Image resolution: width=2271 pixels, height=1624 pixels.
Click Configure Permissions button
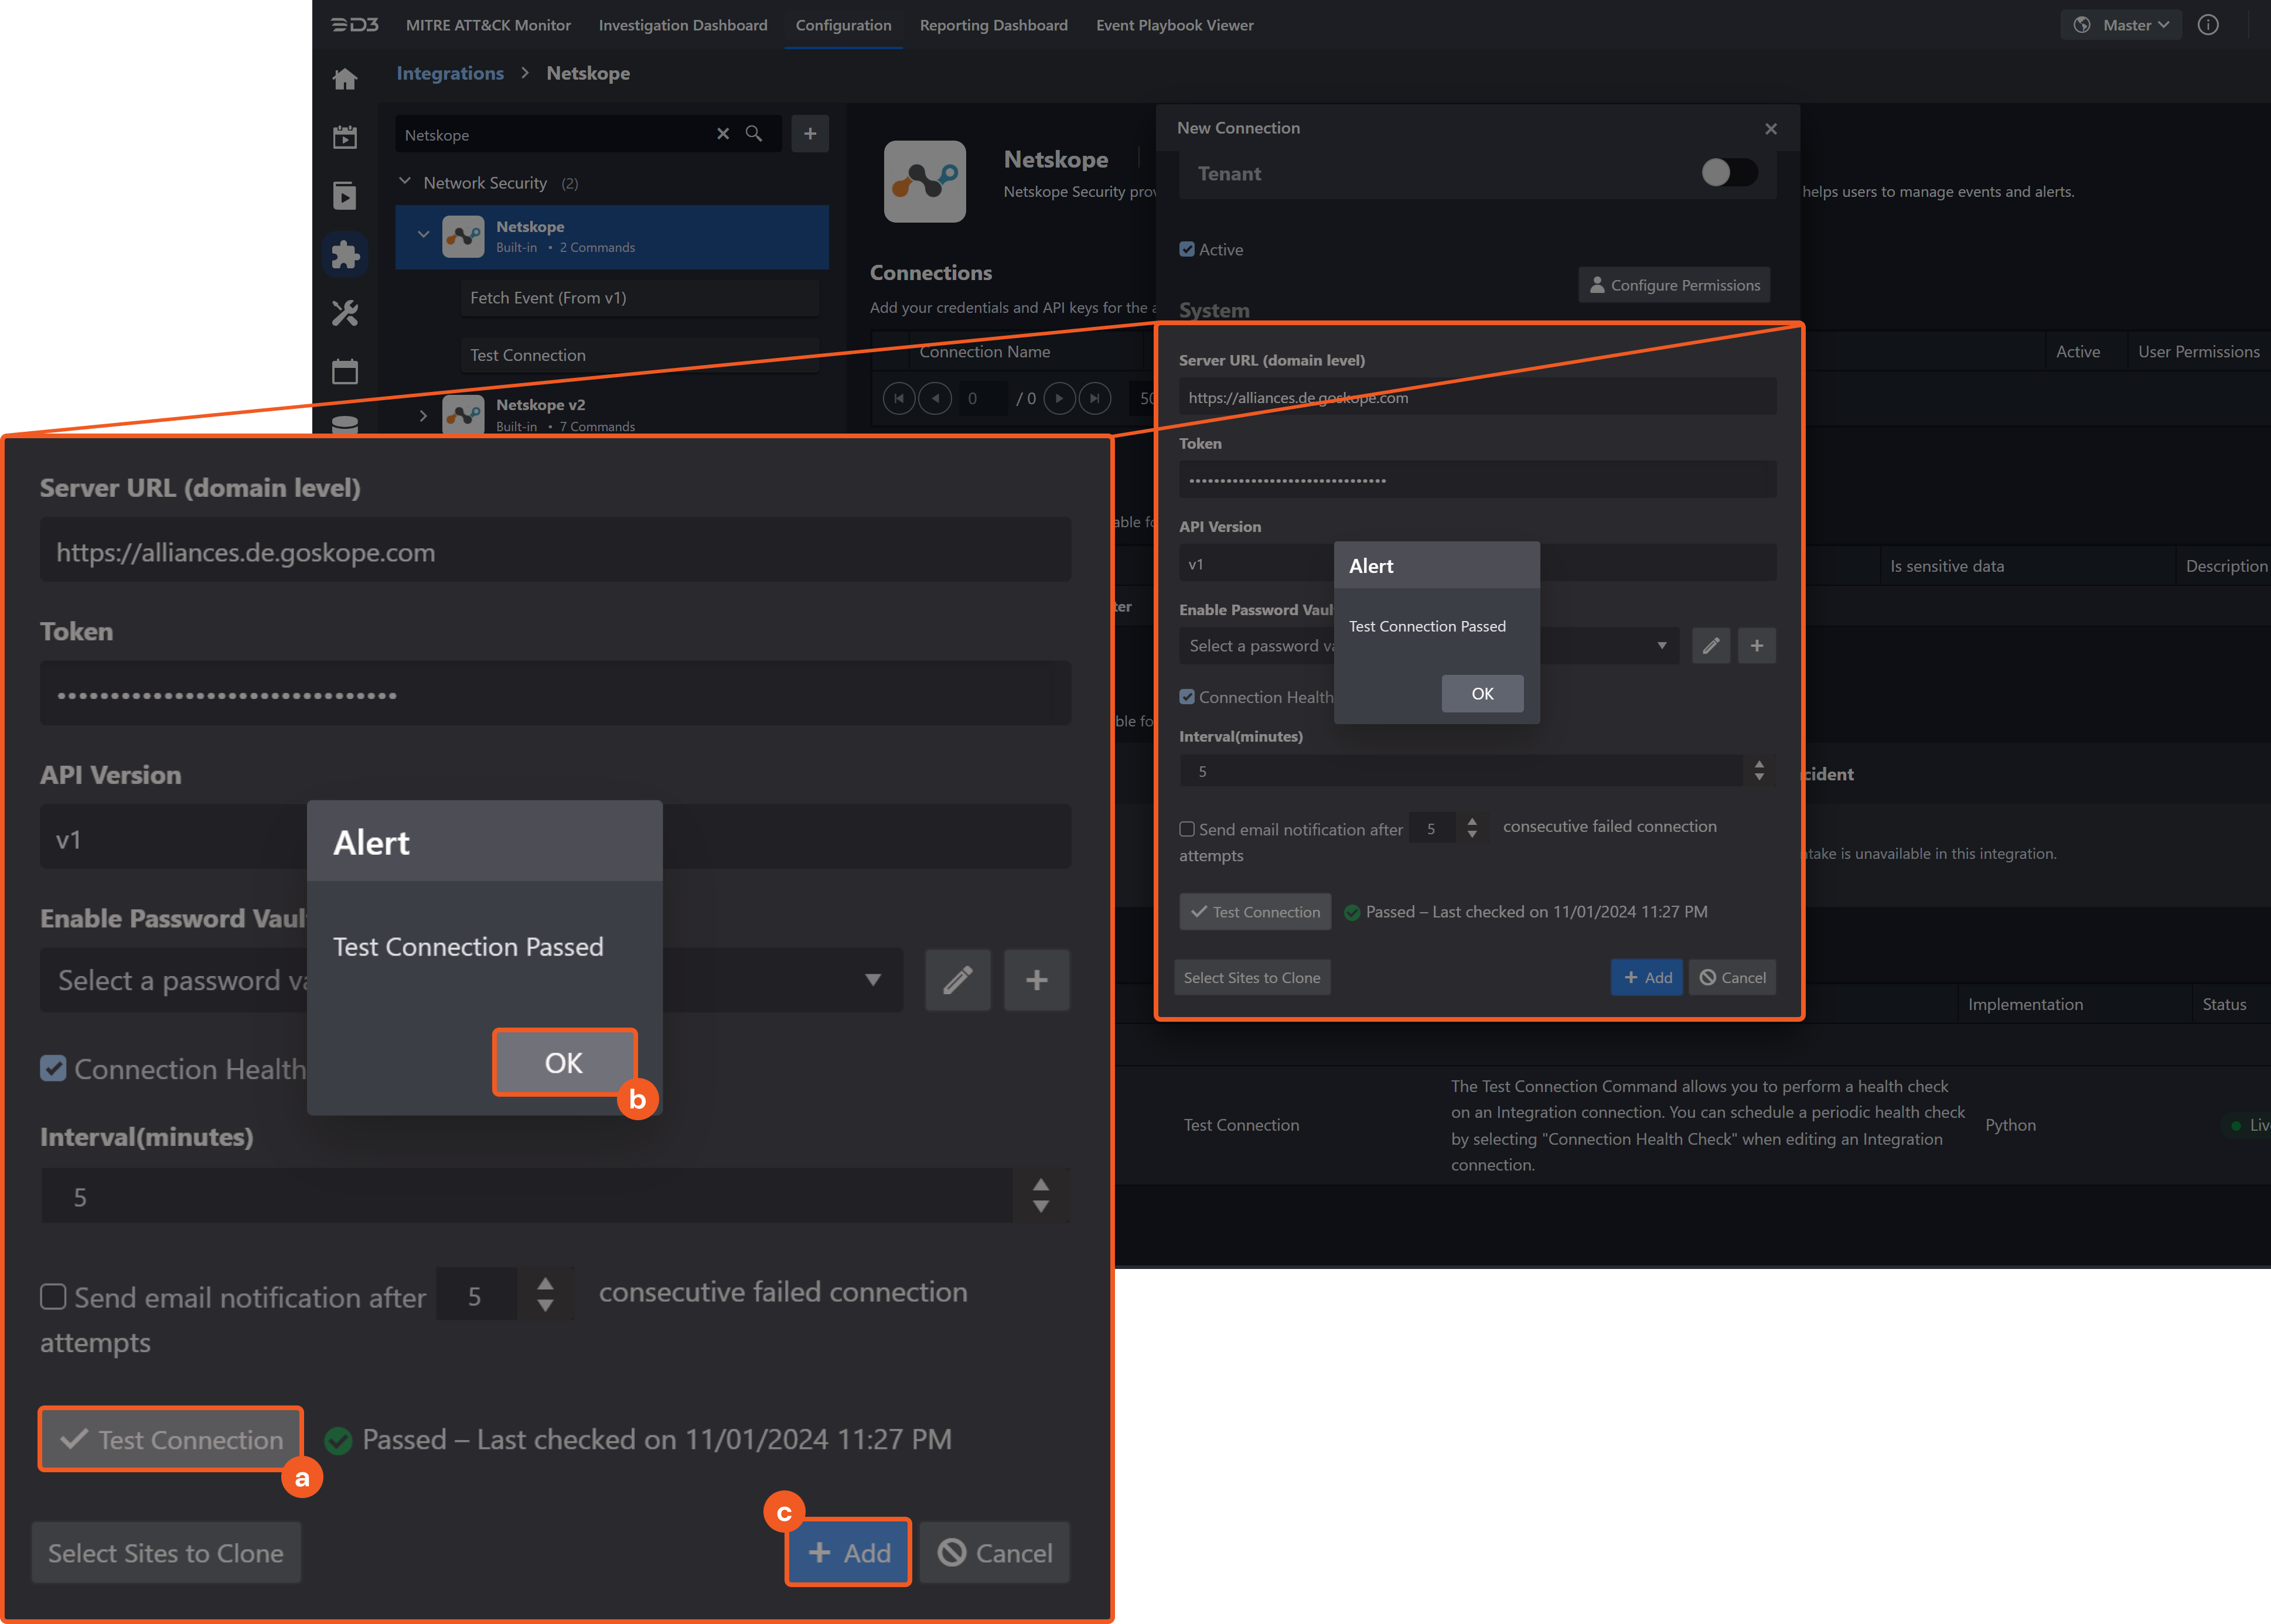pos(1675,285)
